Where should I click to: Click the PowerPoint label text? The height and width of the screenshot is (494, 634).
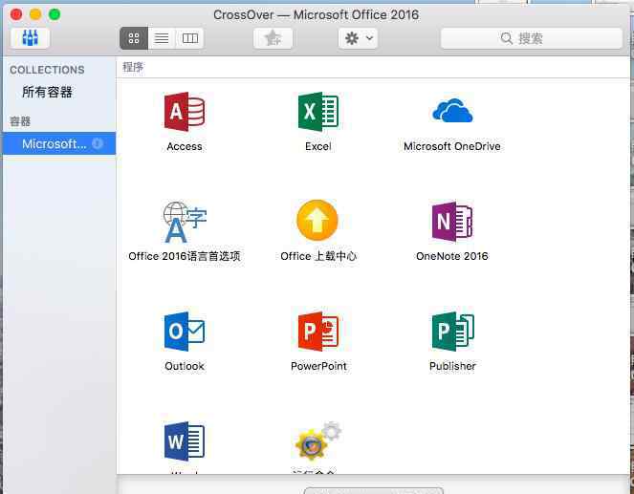click(318, 366)
